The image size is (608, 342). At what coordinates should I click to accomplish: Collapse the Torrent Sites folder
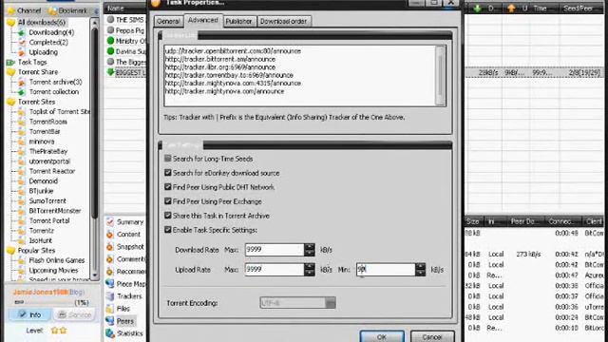tap(10, 102)
